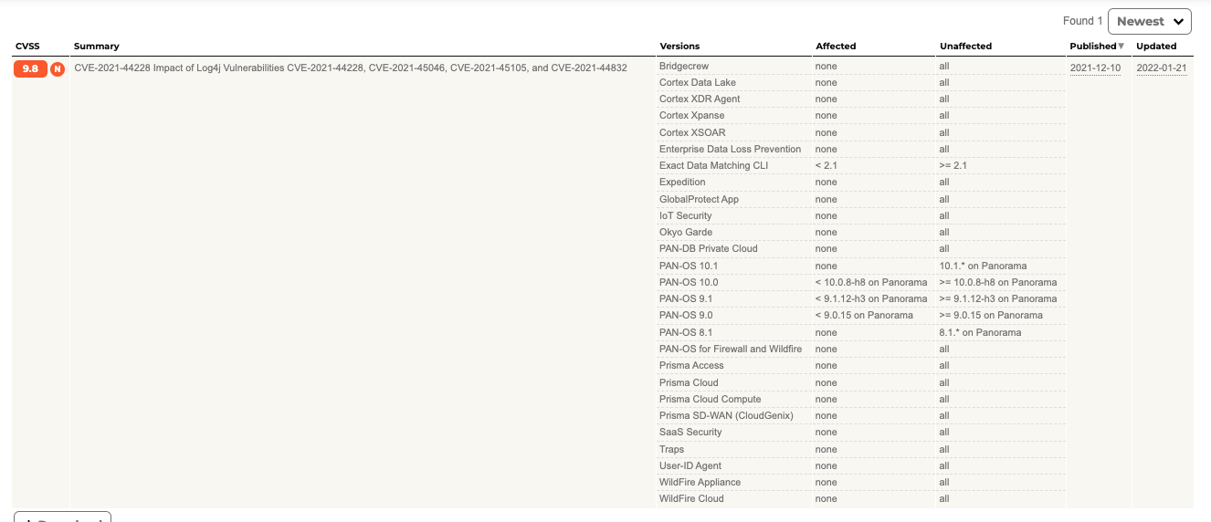
Task: Click the Exact Data Matching CLI entry
Action: click(713, 165)
